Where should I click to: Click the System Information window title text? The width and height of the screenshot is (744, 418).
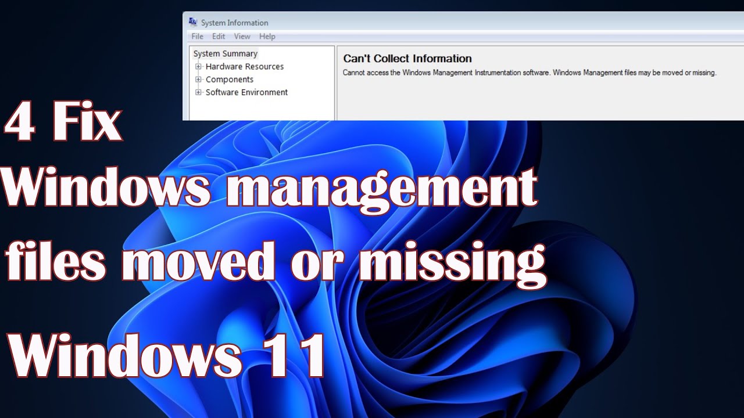click(x=235, y=23)
